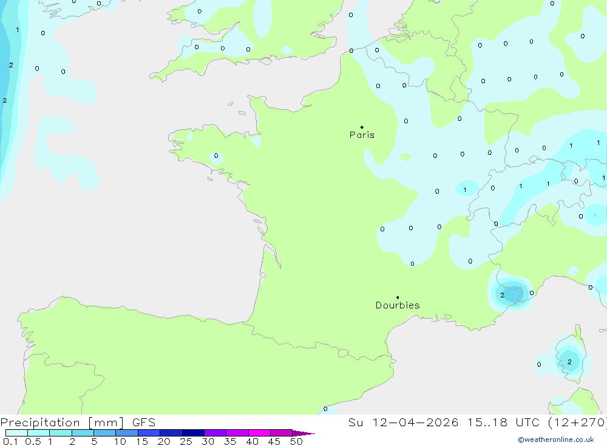The width and height of the screenshot is (607, 445).
Task: Click the 'Su 12-04-2026' forecast date text
Action: (x=403, y=422)
